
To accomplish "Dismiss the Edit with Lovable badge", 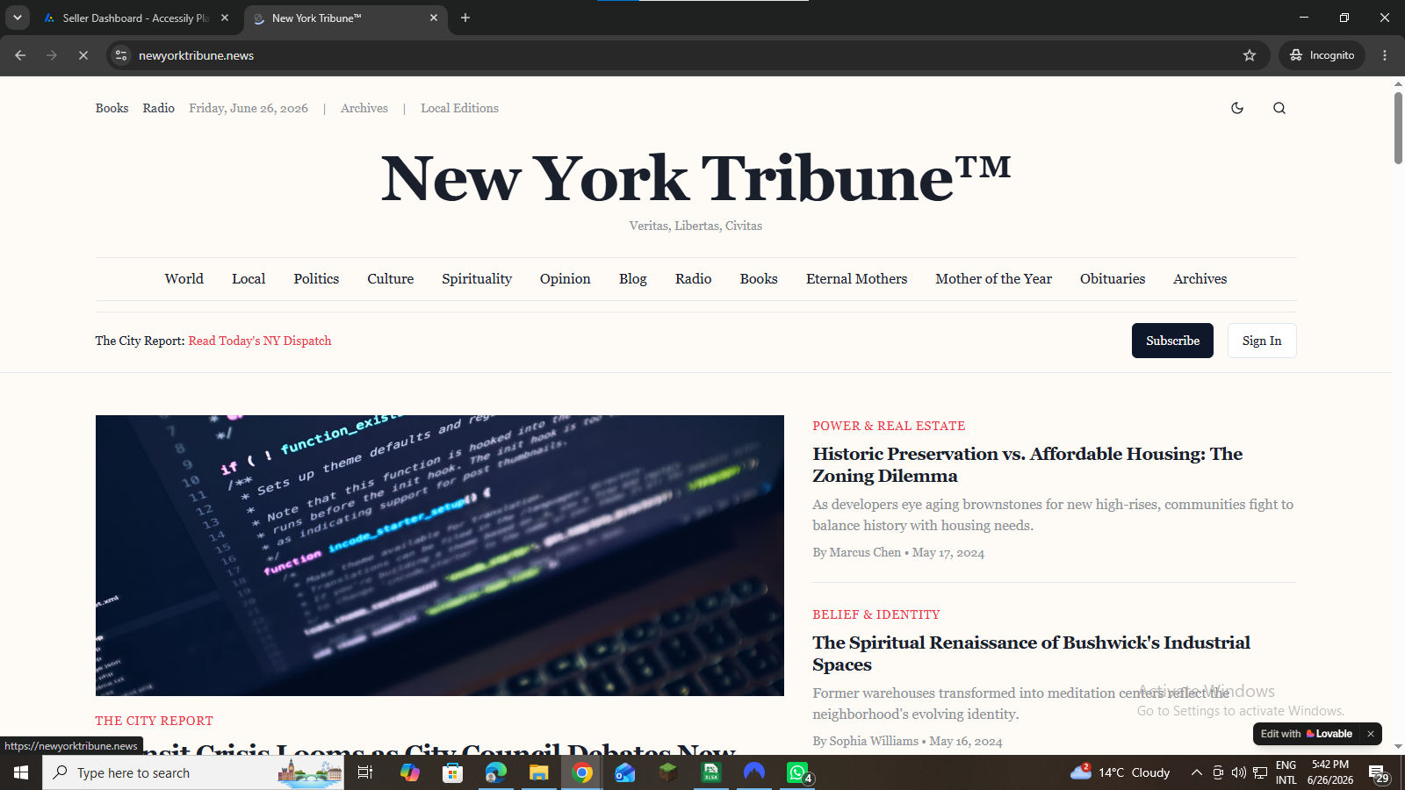I will (x=1370, y=734).
